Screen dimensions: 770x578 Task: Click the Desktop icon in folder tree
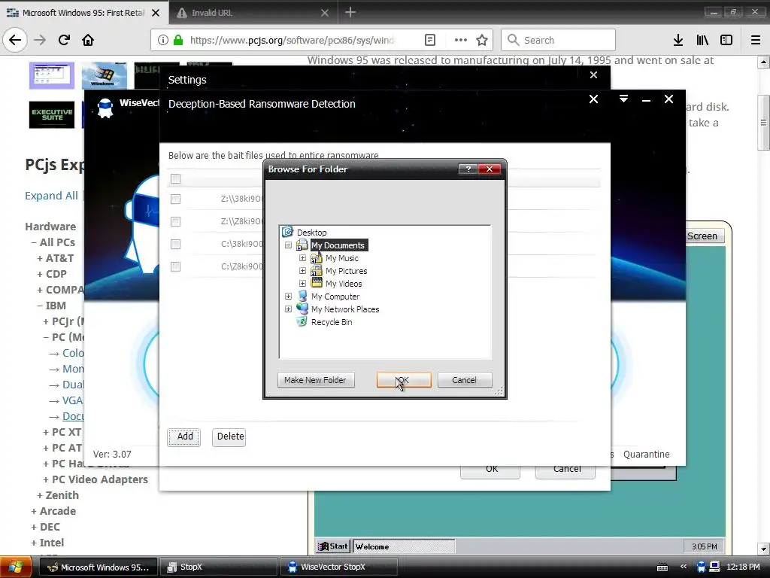[287, 232]
